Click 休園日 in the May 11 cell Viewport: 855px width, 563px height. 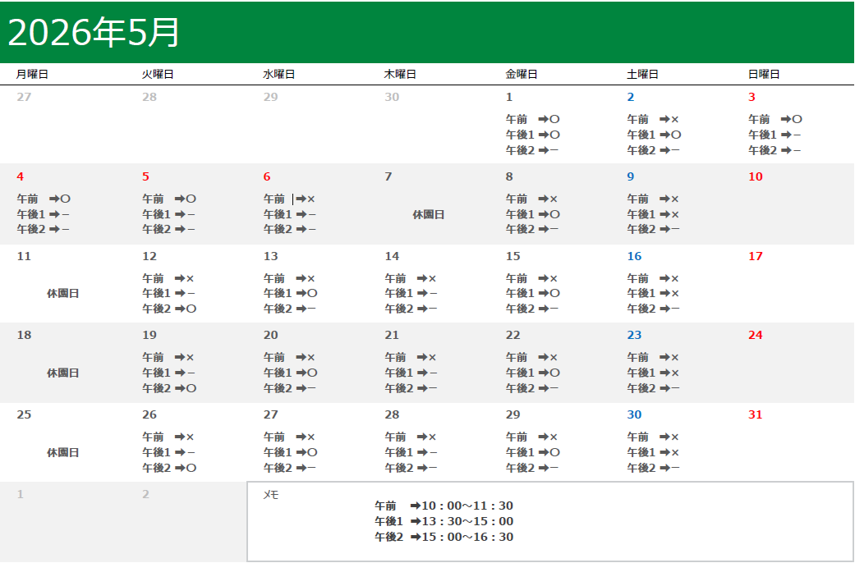(x=63, y=293)
